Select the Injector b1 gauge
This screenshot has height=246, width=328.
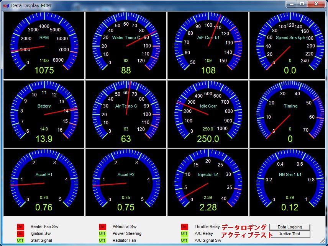point(208,182)
